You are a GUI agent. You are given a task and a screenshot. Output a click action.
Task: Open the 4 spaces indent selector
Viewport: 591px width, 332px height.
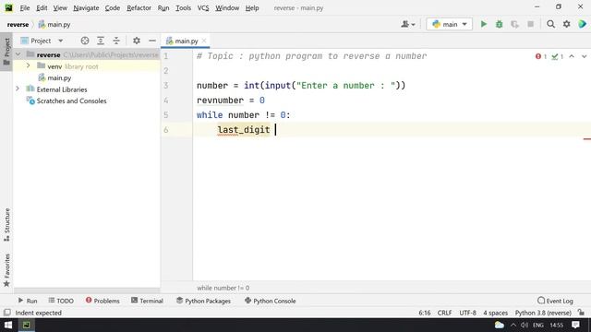[x=495, y=313]
